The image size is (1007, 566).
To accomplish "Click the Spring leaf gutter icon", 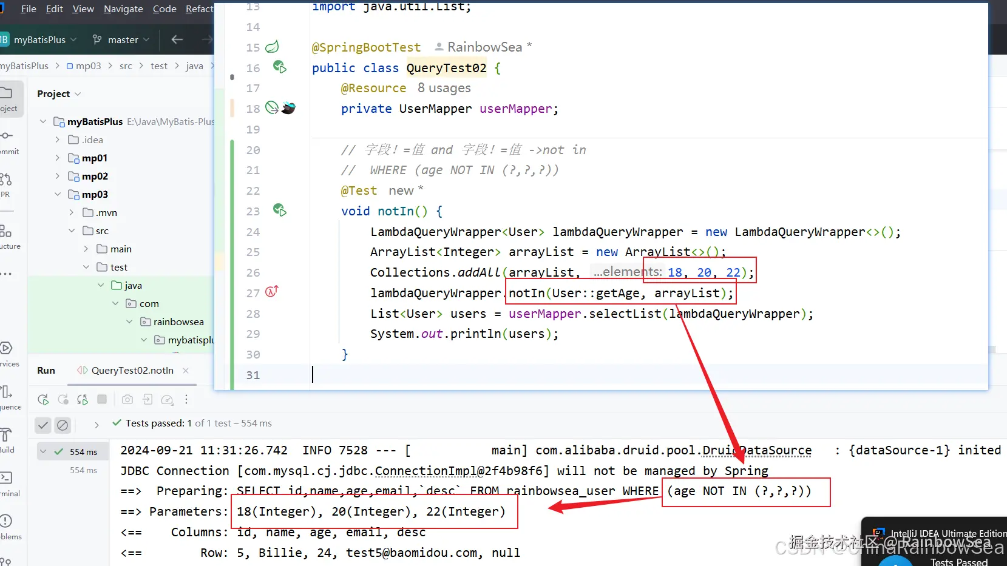I will click(273, 47).
